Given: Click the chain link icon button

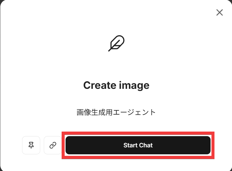Looking at the screenshot, I should [x=53, y=145].
